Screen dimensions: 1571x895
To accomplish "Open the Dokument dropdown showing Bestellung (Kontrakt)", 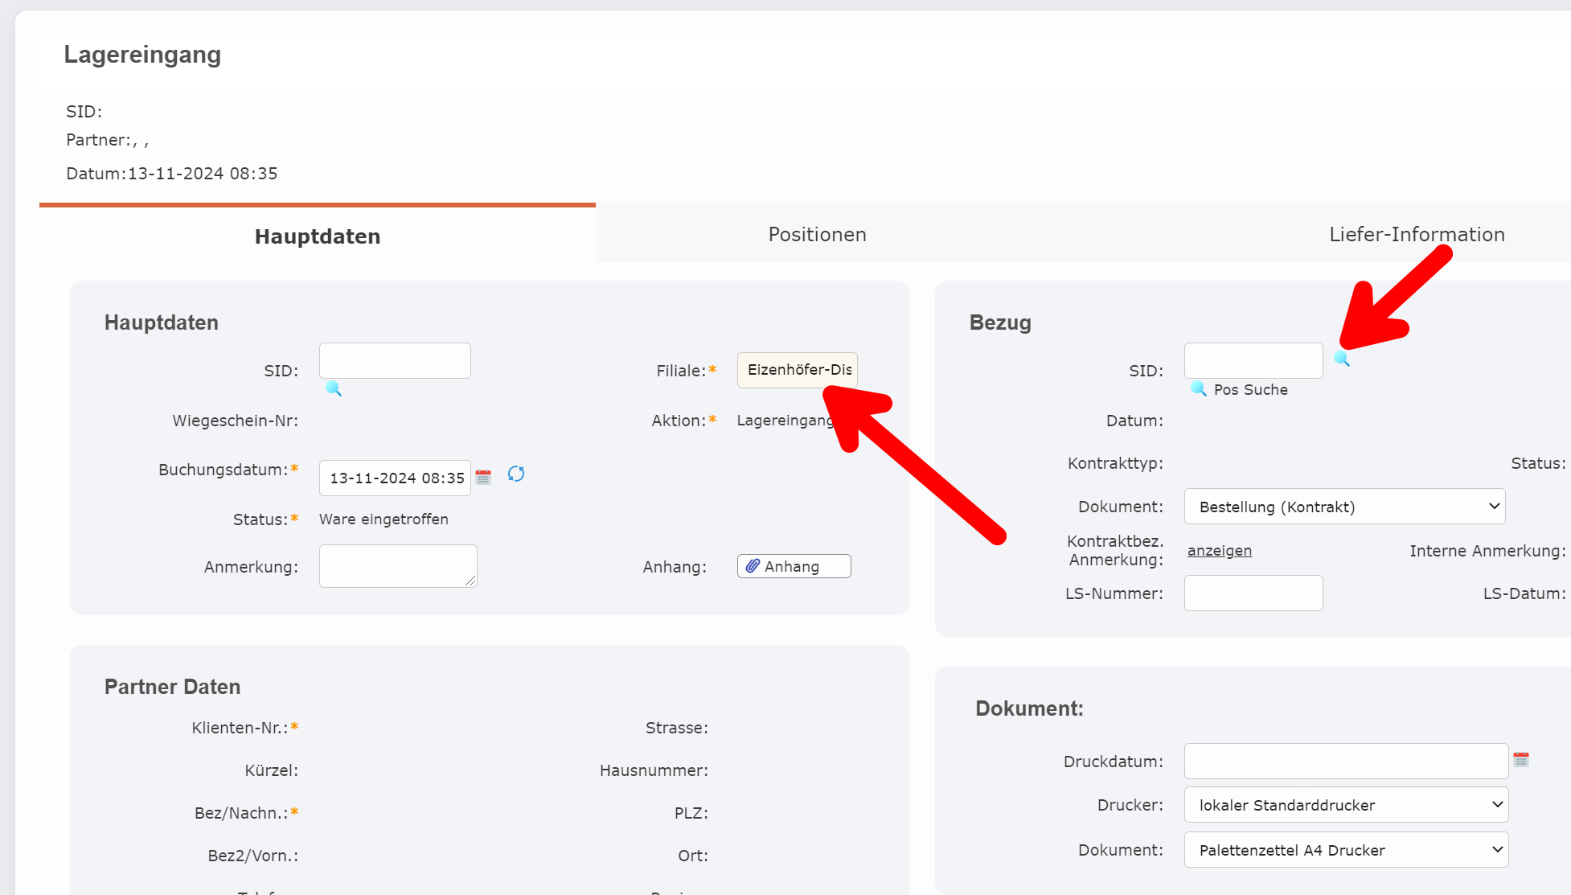I will [x=1343, y=506].
